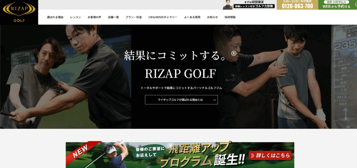Go to よくある質問 page
The height and width of the screenshot is (168, 357).
(192, 17)
